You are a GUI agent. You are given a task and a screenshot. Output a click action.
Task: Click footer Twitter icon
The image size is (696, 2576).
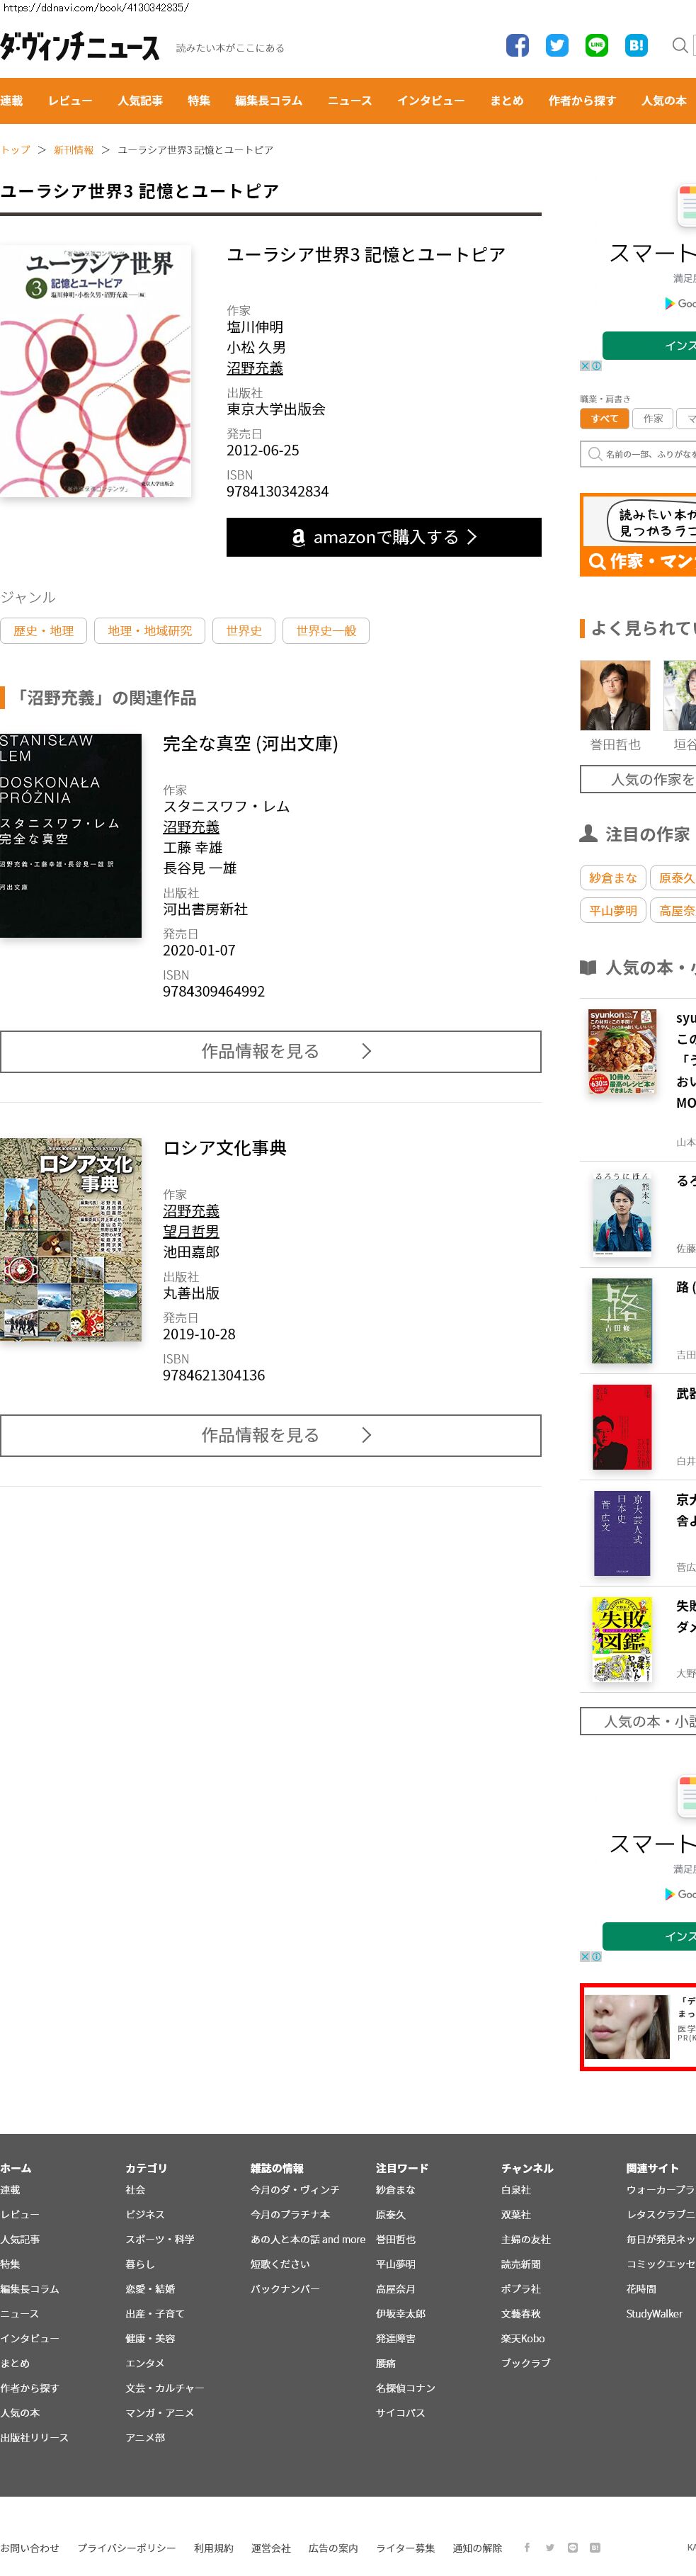(549, 2547)
